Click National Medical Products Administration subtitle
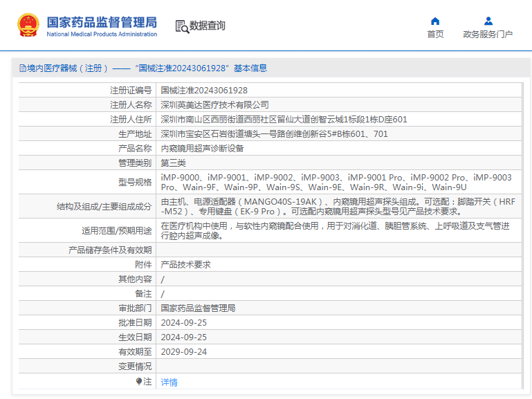This screenshot has width=532, height=399. click(x=102, y=35)
